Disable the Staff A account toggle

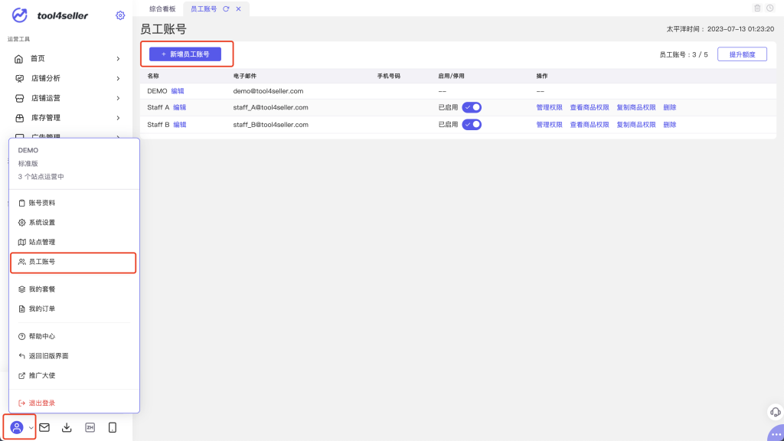pyautogui.click(x=472, y=107)
